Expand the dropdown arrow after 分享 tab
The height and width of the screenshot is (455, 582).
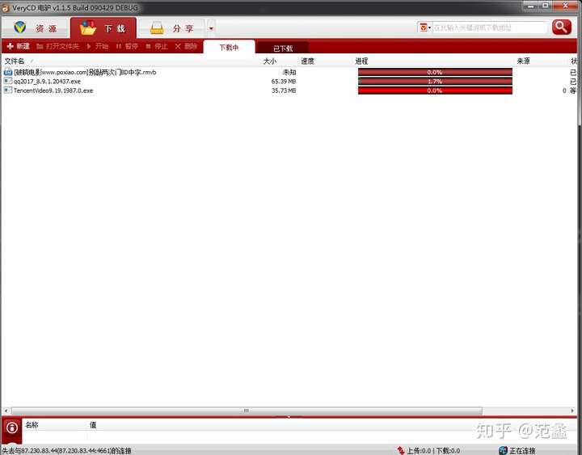pos(211,28)
